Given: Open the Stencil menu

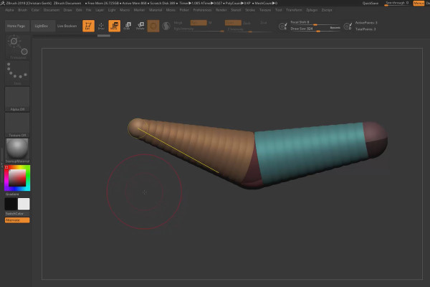Looking at the screenshot, I should pyautogui.click(x=236, y=10).
